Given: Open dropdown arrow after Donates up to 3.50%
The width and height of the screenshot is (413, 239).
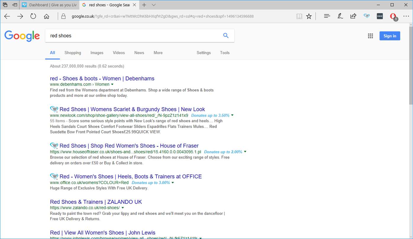Looking at the screenshot, I should [x=232, y=115].
